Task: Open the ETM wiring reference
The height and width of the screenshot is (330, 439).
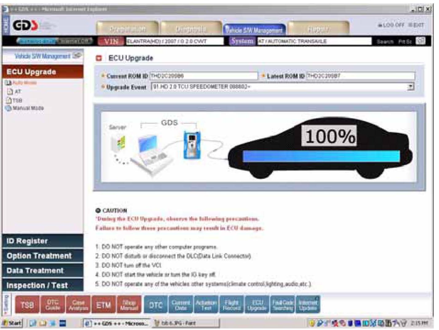Action: click(104, 305)
